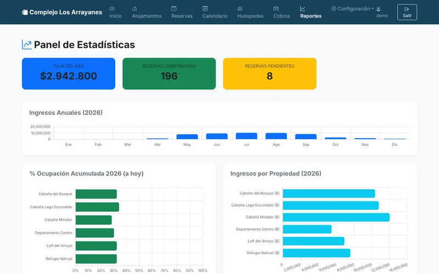Click the Reservas calendar-check icon
The height and width of the screenshot is (274, 439).
(174, 9)
